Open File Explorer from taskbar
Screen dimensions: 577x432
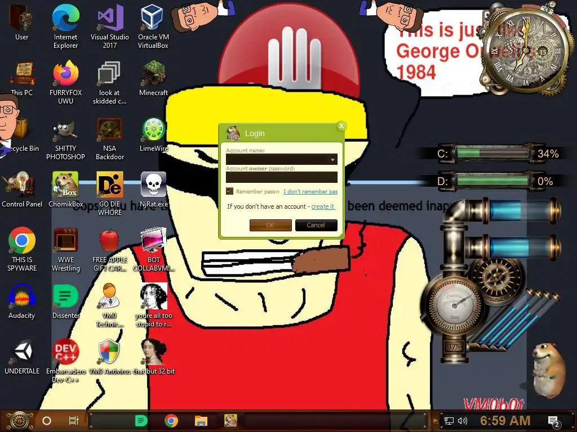point(201,421)
